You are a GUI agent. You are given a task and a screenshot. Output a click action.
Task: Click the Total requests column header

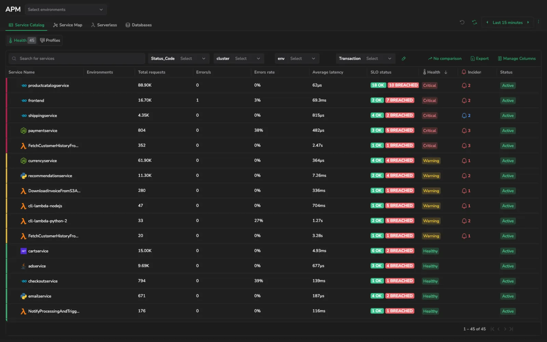pyautogui.click(x=151, y=72)
